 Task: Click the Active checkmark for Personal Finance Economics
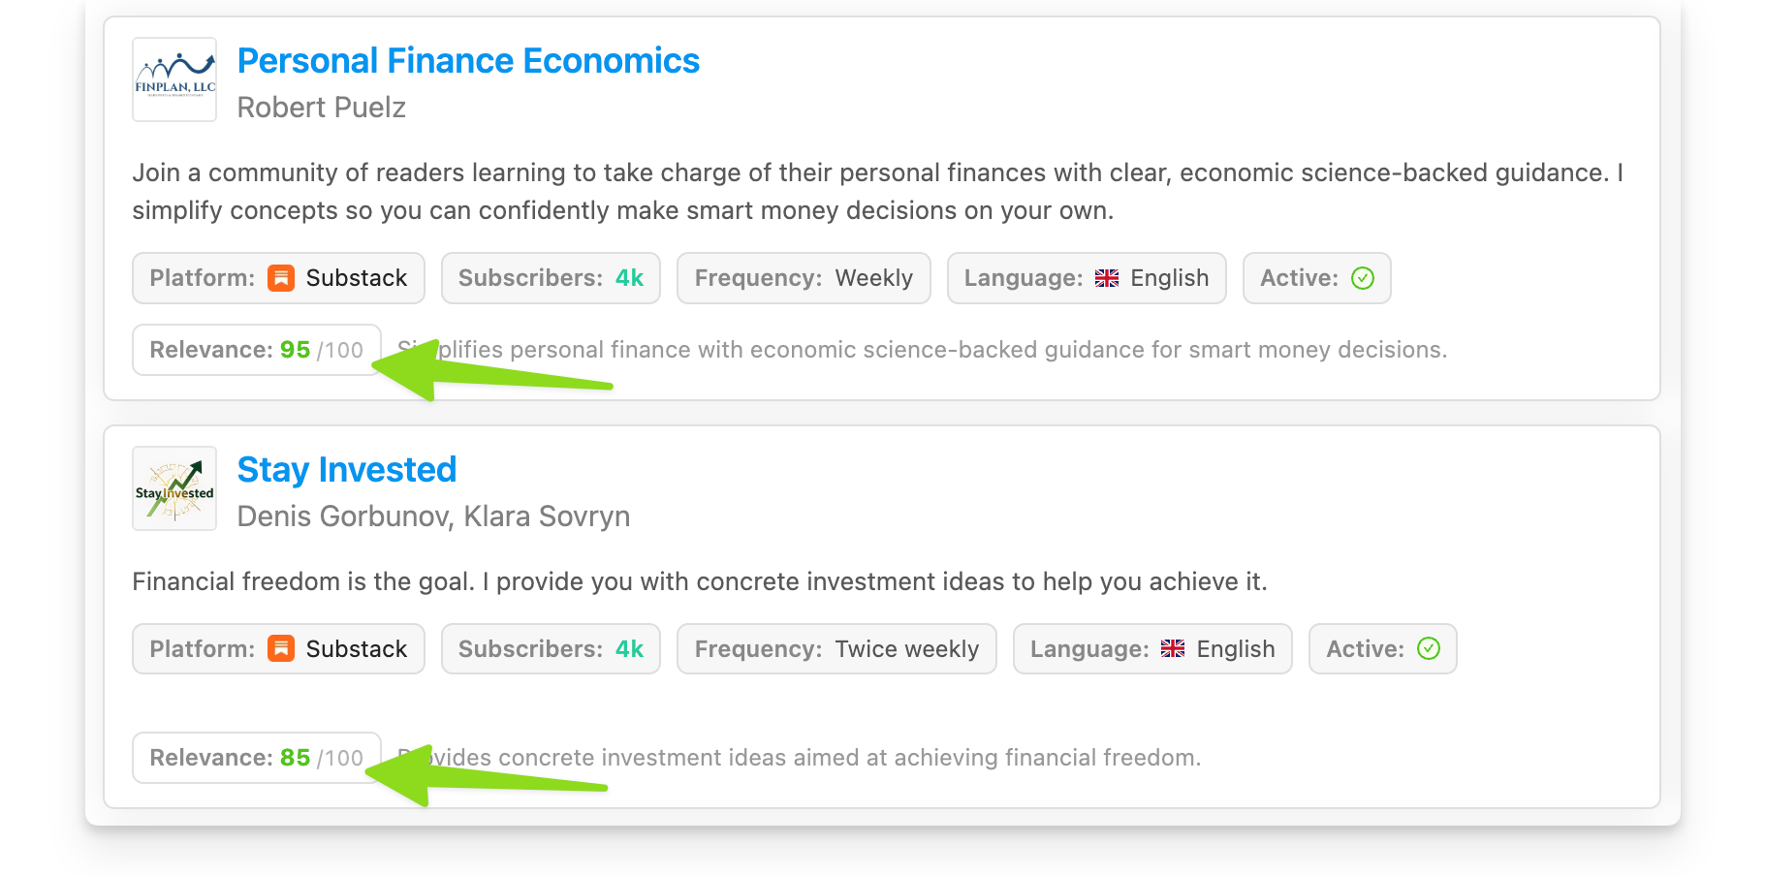tap(1363, 278)
